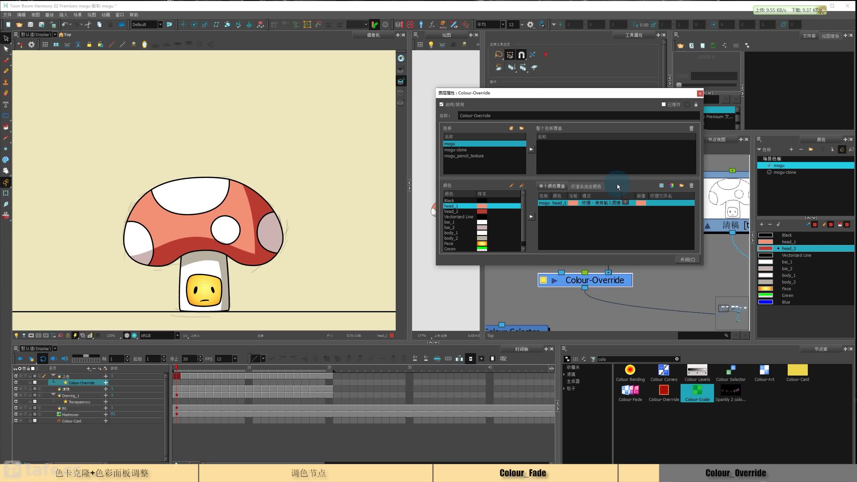Click the trash icon for the whole palette override
This screenshot has height=482, width=857.
pos(691,128)
